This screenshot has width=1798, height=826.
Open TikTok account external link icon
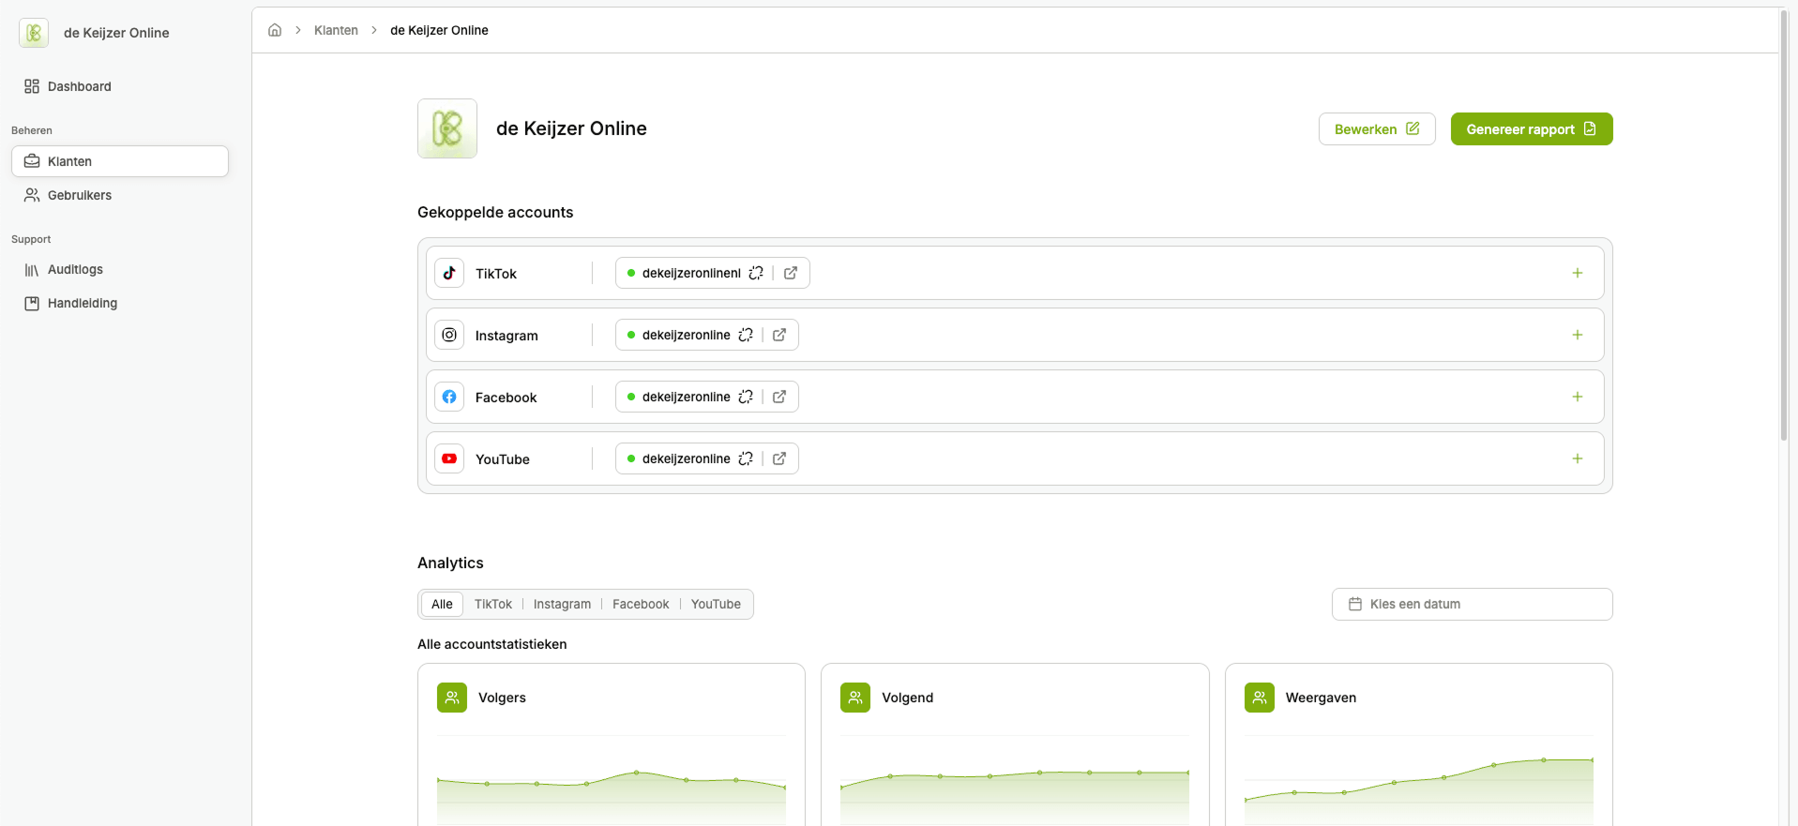pyautogui.click(x=791, y=273)
